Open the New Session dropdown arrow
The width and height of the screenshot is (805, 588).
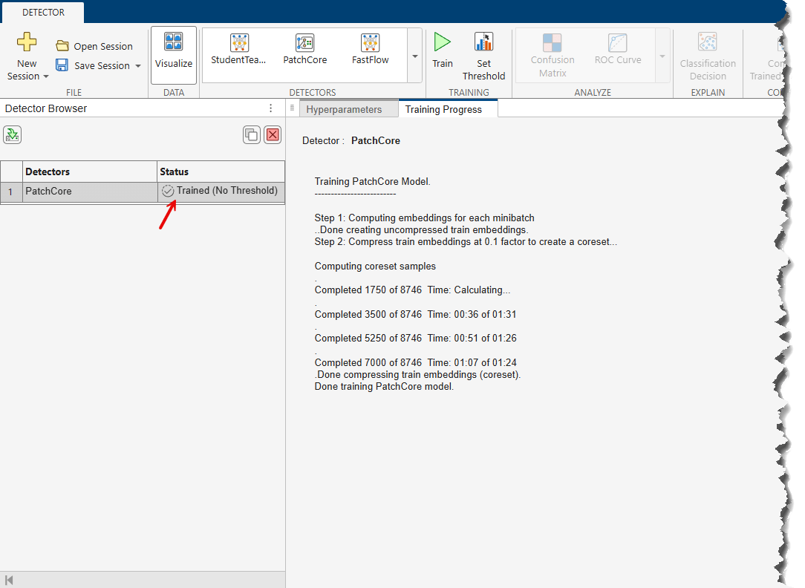point(46,76)
